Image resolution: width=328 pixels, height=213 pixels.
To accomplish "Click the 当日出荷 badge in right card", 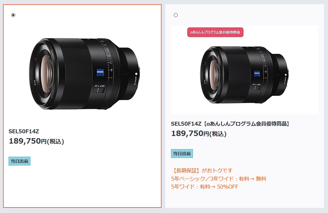I will (182, 153).
